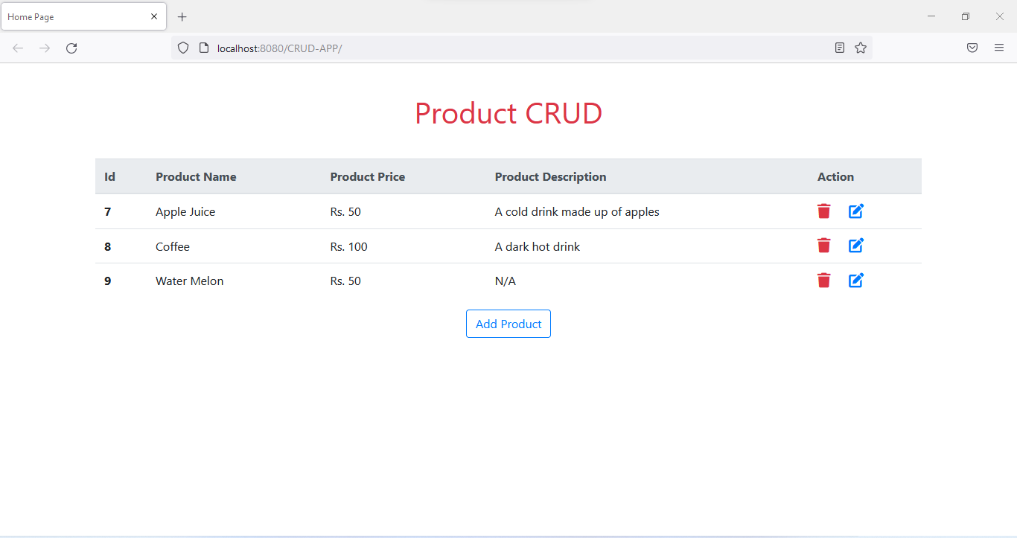Show page site information icon

coord(204,48)
